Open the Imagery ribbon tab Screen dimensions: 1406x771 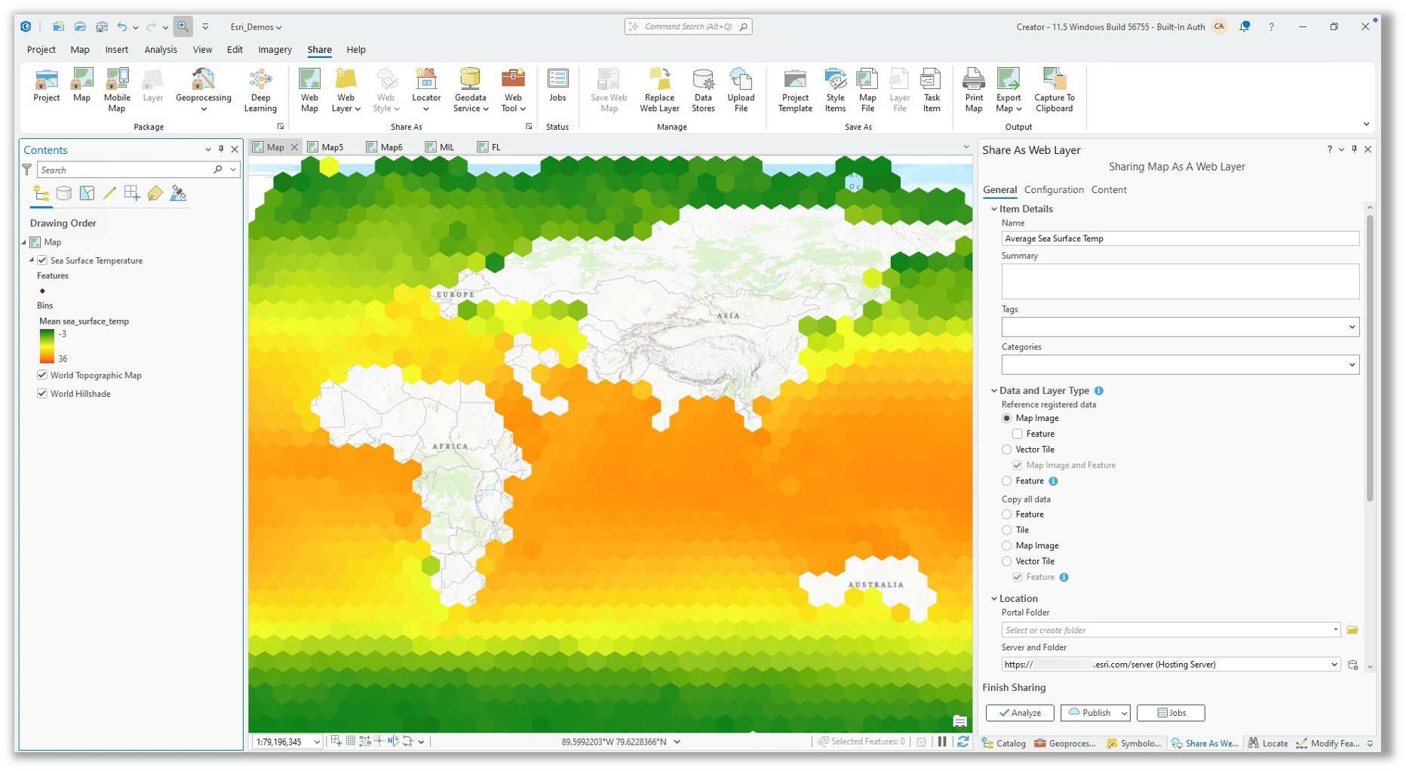click(x=275, y=49)
